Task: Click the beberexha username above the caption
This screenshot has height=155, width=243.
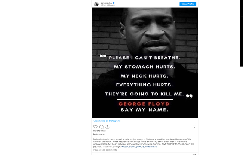Action: [x=99, y=134]
